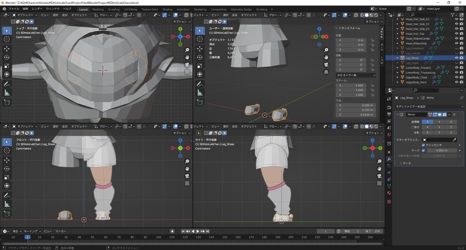This screenshot has width=466, height=250.
Task: Select the Add Cube tool in top viewport
Action: coord(7,102)
